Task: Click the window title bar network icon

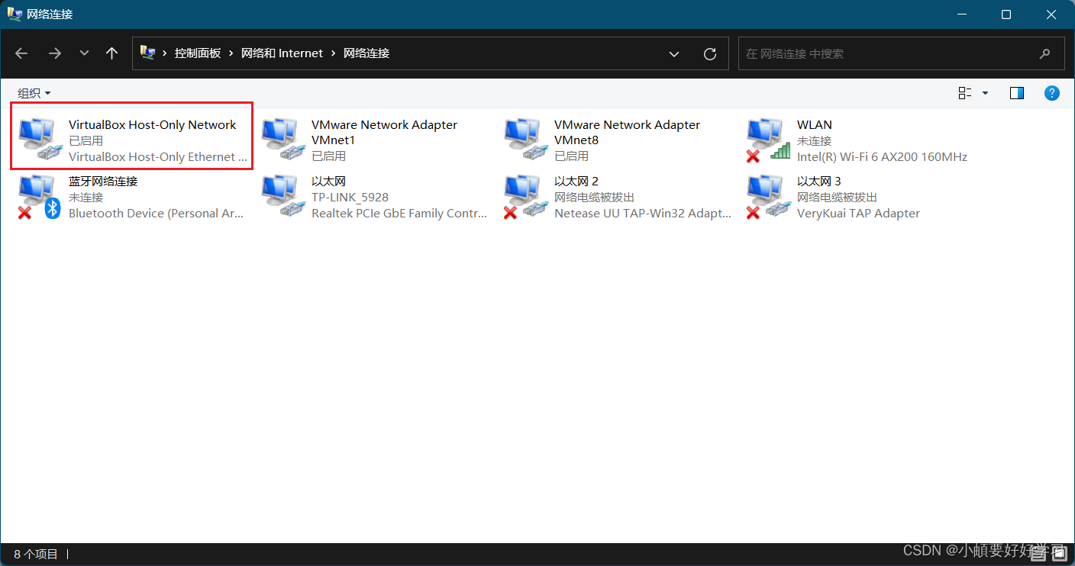Action: 14,14
